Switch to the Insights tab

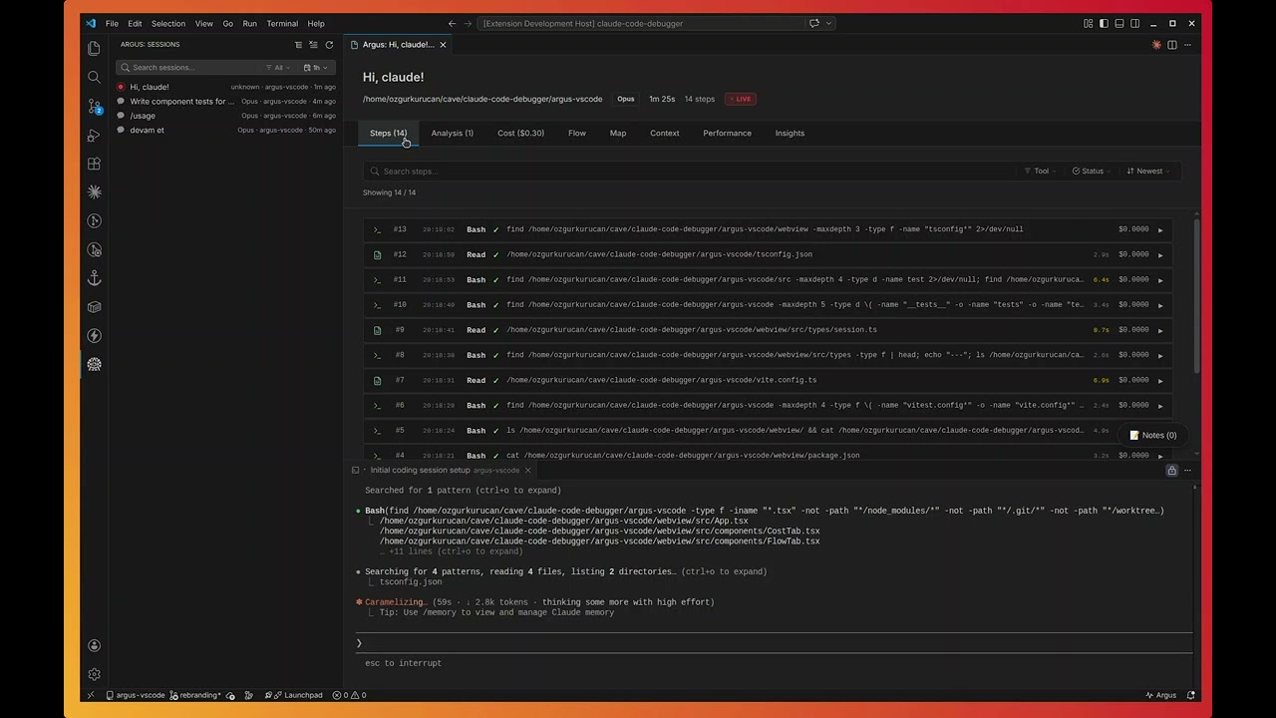tap(790, 133)
